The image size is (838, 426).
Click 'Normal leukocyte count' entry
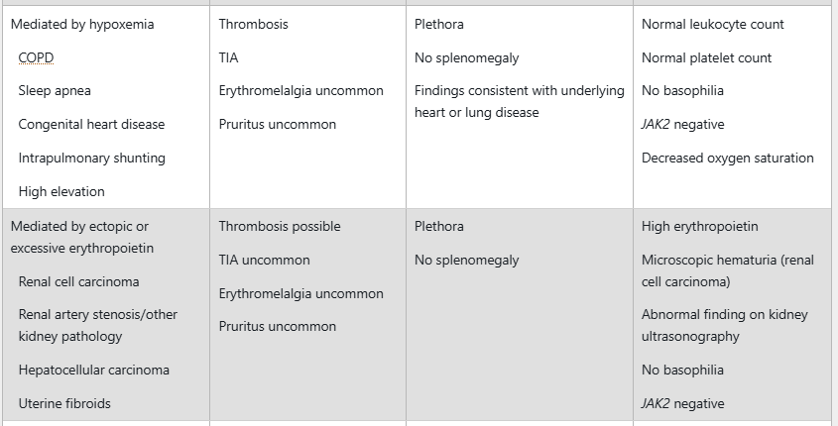point(713,25)
